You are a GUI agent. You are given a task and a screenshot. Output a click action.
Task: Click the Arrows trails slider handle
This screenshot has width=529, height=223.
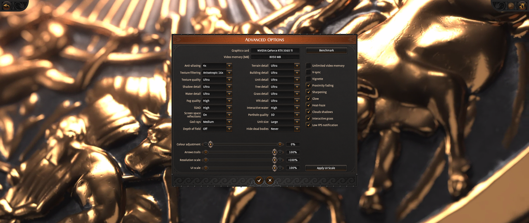274,152
